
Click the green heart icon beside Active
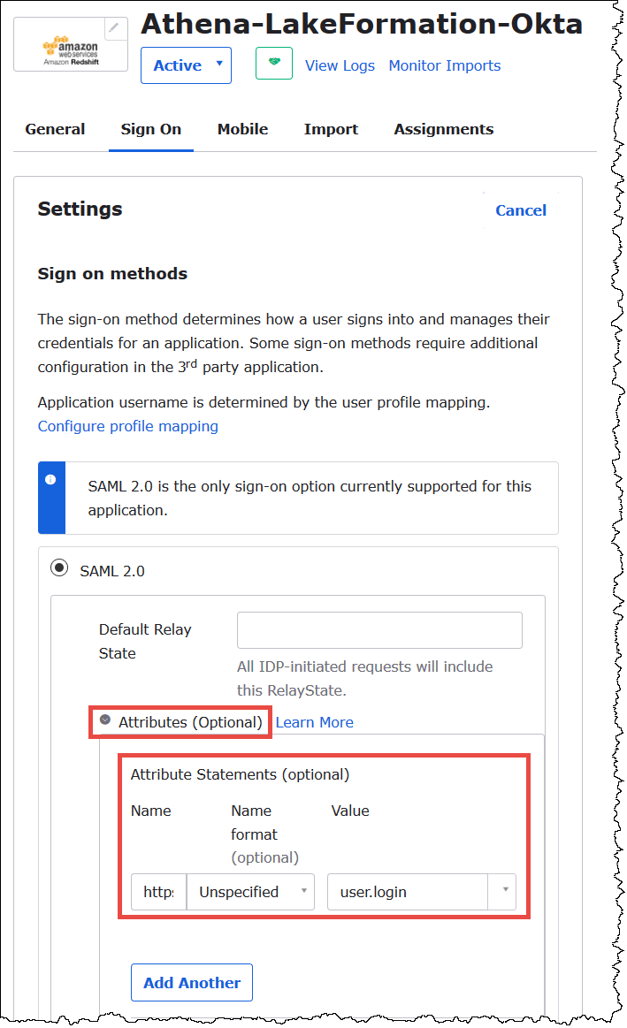click(x=274, y=64)
